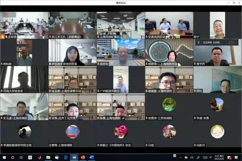Click the Windows Start button

4,158
